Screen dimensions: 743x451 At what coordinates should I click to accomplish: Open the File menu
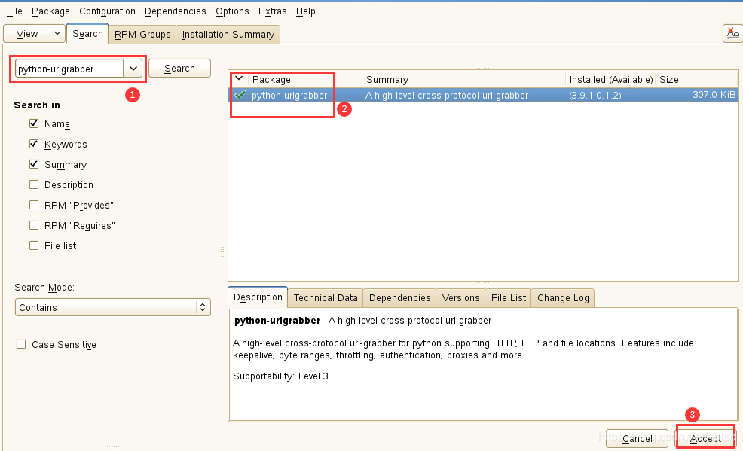pos(14,11)
